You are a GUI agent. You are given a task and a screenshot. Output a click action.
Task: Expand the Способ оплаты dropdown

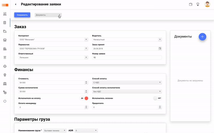coord(160,83)
